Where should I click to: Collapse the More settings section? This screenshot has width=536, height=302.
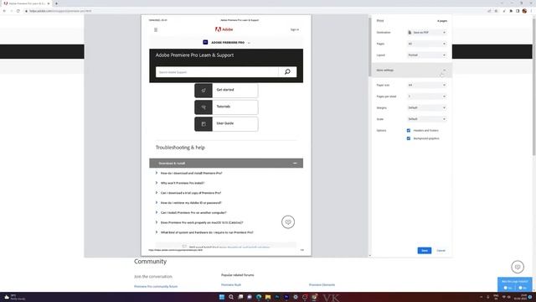coord(411,70)
